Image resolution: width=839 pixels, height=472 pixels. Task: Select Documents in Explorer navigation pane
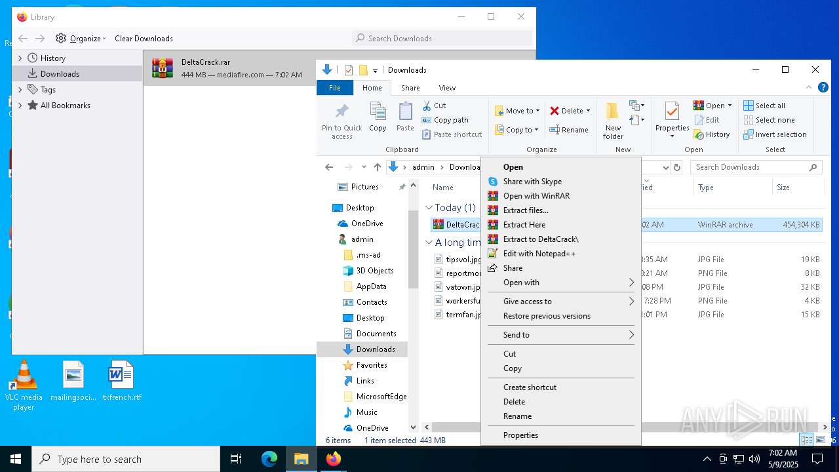[376, 334]
